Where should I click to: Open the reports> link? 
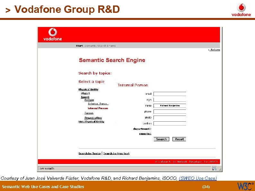[x=145, y=134]
